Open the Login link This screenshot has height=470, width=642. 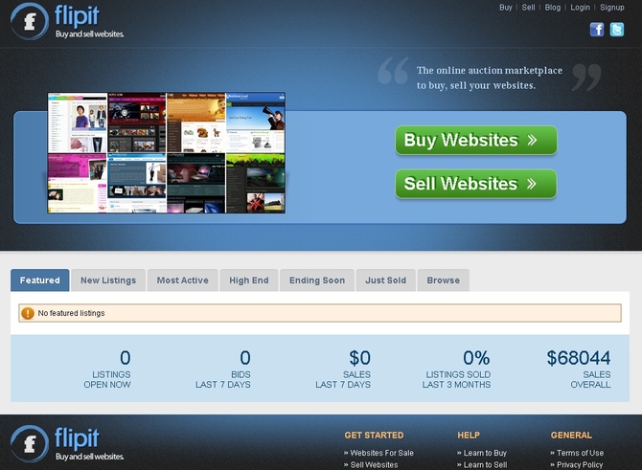(x=580, y=8)
